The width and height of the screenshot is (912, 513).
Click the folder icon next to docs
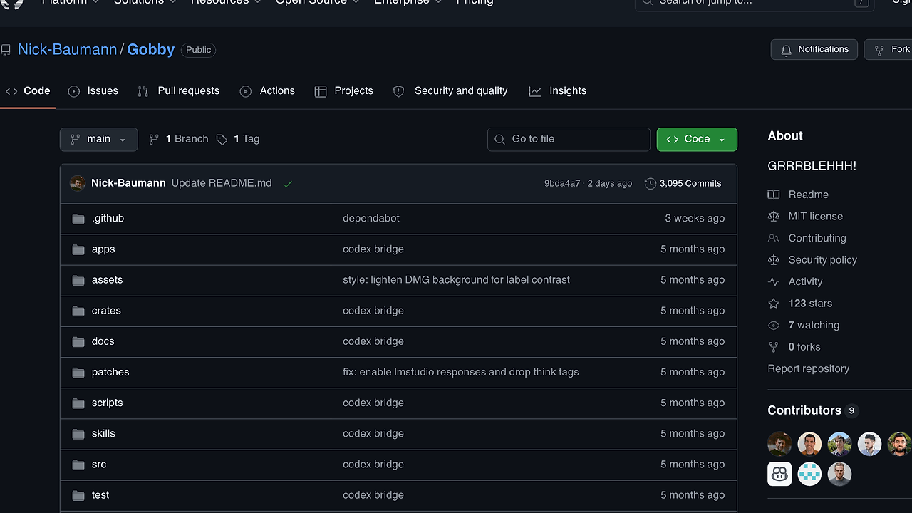point(78,341)
